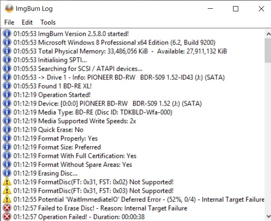
Task: Click the scrollbar down arrow
Action: 268,216
